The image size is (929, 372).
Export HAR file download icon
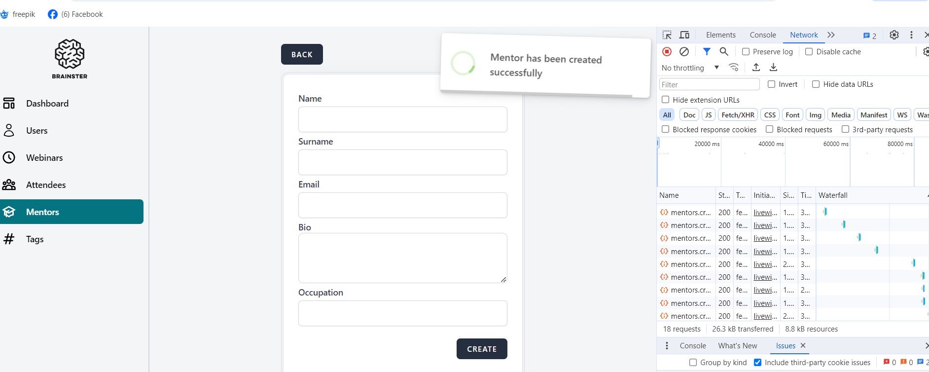tap(773, 67)
